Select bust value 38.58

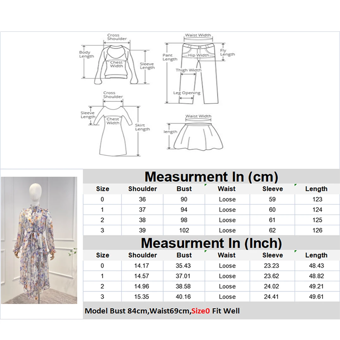pyautogui.click(x=183, y=286)
